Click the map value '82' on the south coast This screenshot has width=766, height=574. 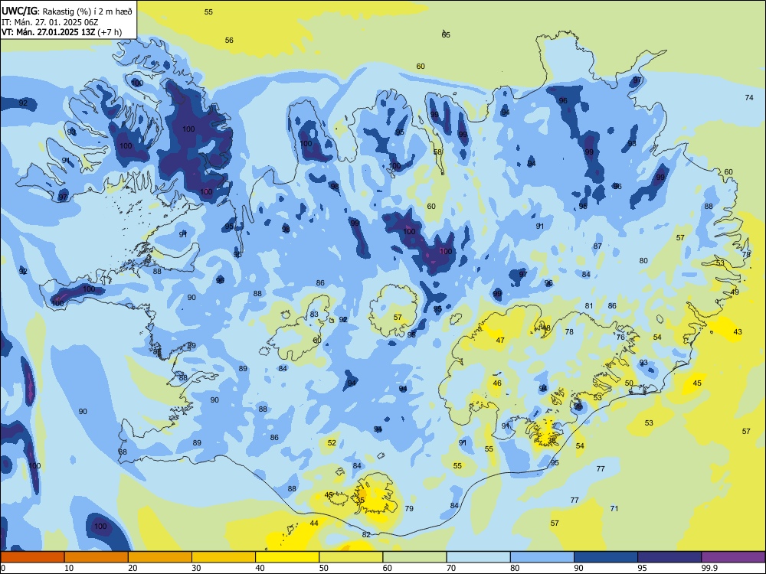pos(366,534)
